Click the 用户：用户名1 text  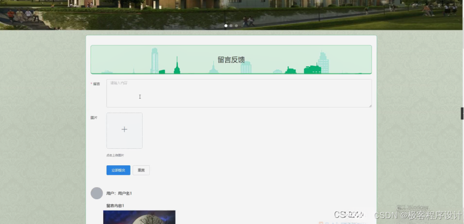119,193
